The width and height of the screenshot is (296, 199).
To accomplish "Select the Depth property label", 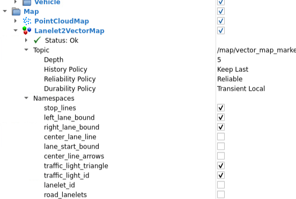I will click(54, 60).
